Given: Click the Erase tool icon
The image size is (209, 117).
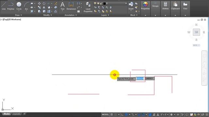Looking at the screenshot, I should coord(56,4).
